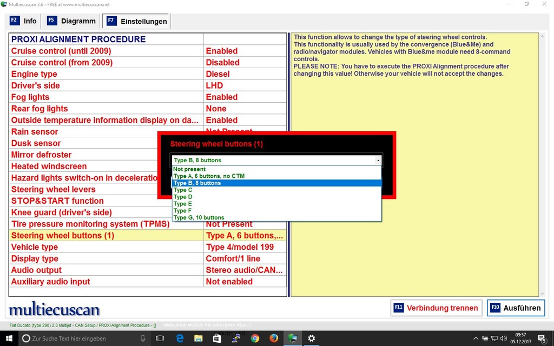
Task: Click the Multiecuscan taskbar icon
Action: coord(293,338)
